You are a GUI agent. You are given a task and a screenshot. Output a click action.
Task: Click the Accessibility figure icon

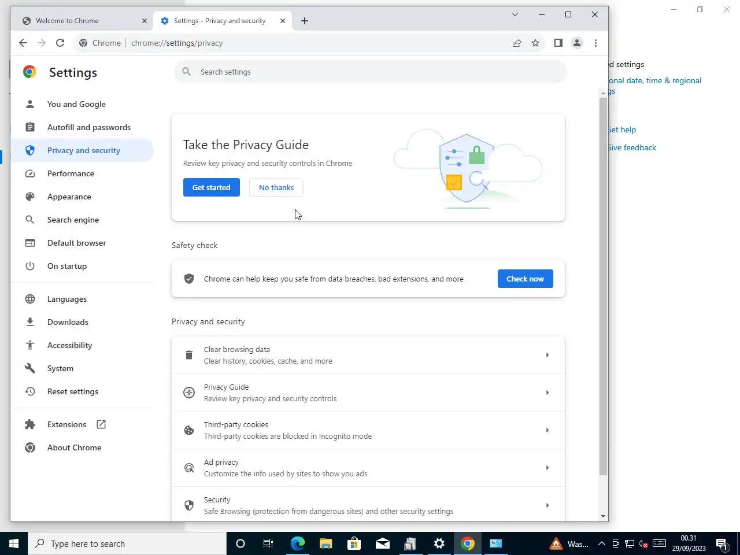pos(30,345)
